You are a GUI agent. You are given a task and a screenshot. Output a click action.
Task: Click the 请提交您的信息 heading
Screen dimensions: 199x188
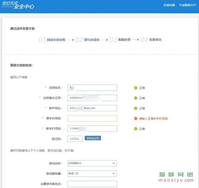coord(22,65)
